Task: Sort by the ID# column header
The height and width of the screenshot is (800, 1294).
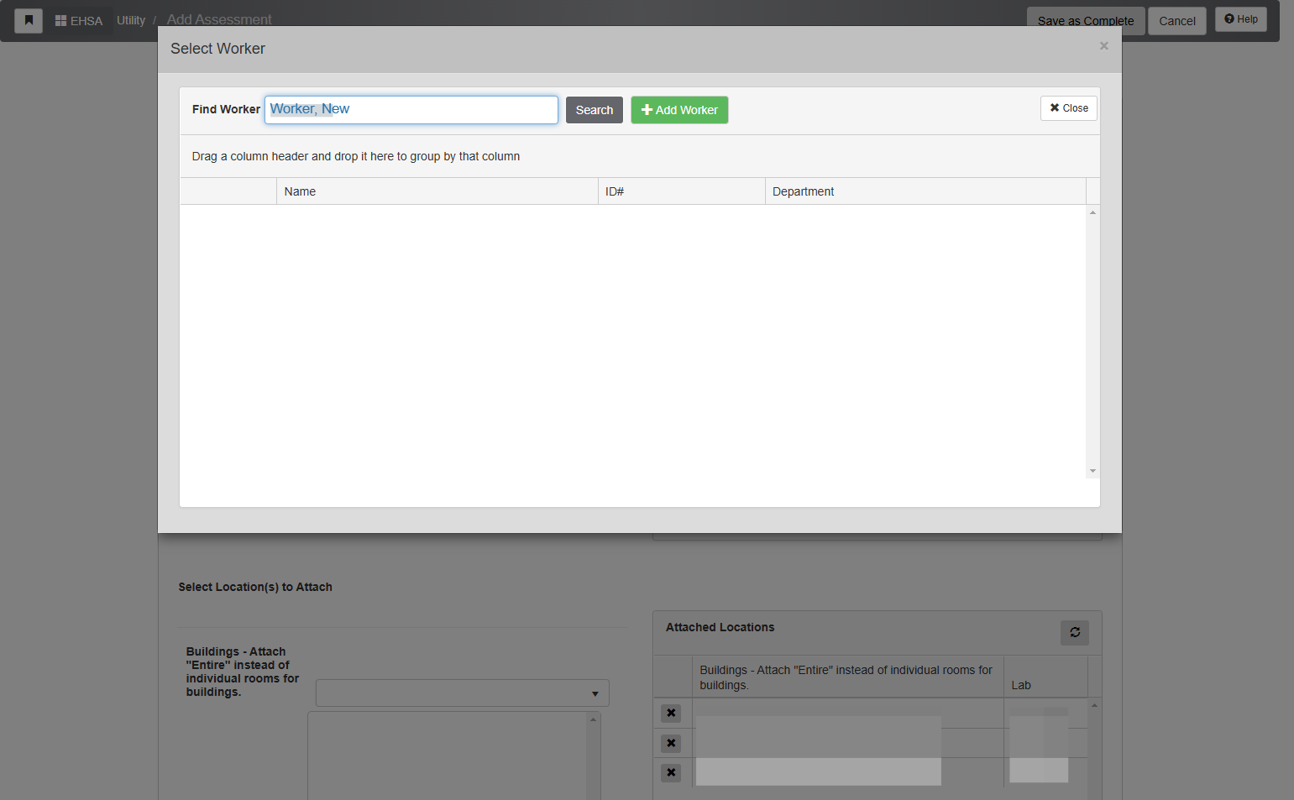Action: click(x=681, y=191)
